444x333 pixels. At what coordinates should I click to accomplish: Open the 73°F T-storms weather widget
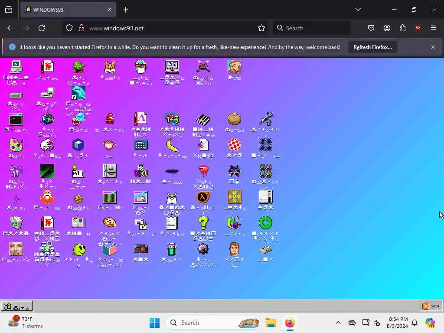click(26, 323)
